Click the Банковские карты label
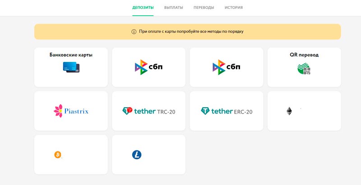The image size is (361, 185). point(71,55)
